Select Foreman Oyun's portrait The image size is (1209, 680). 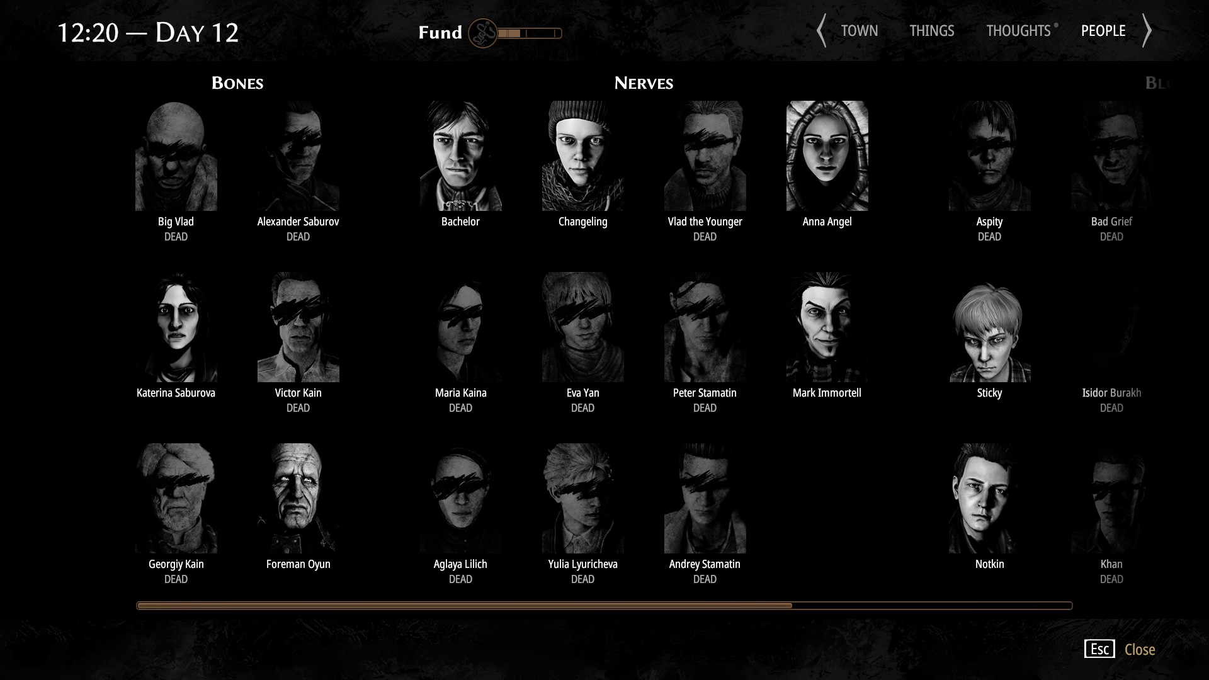[x=298, y=498]
